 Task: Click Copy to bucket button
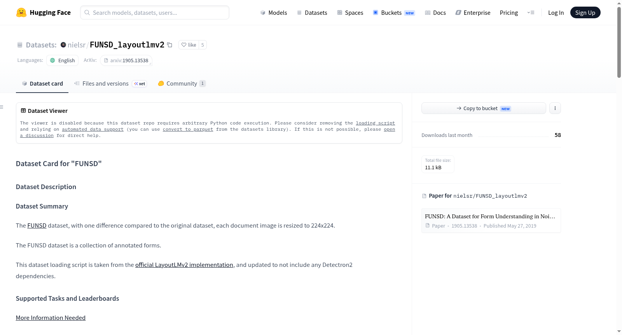[484, 108]
